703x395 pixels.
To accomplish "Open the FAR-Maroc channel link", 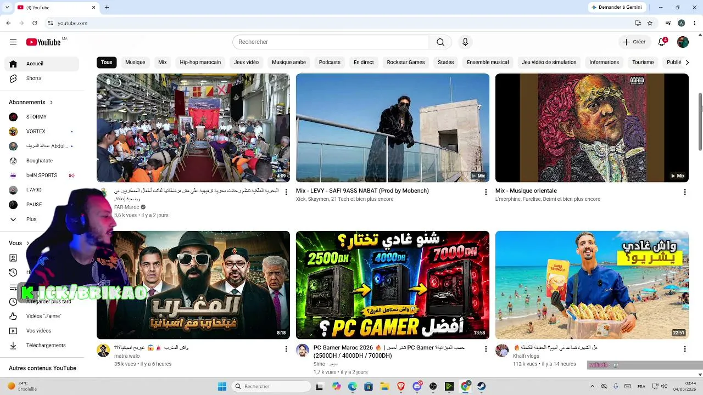I will [127, 207].
